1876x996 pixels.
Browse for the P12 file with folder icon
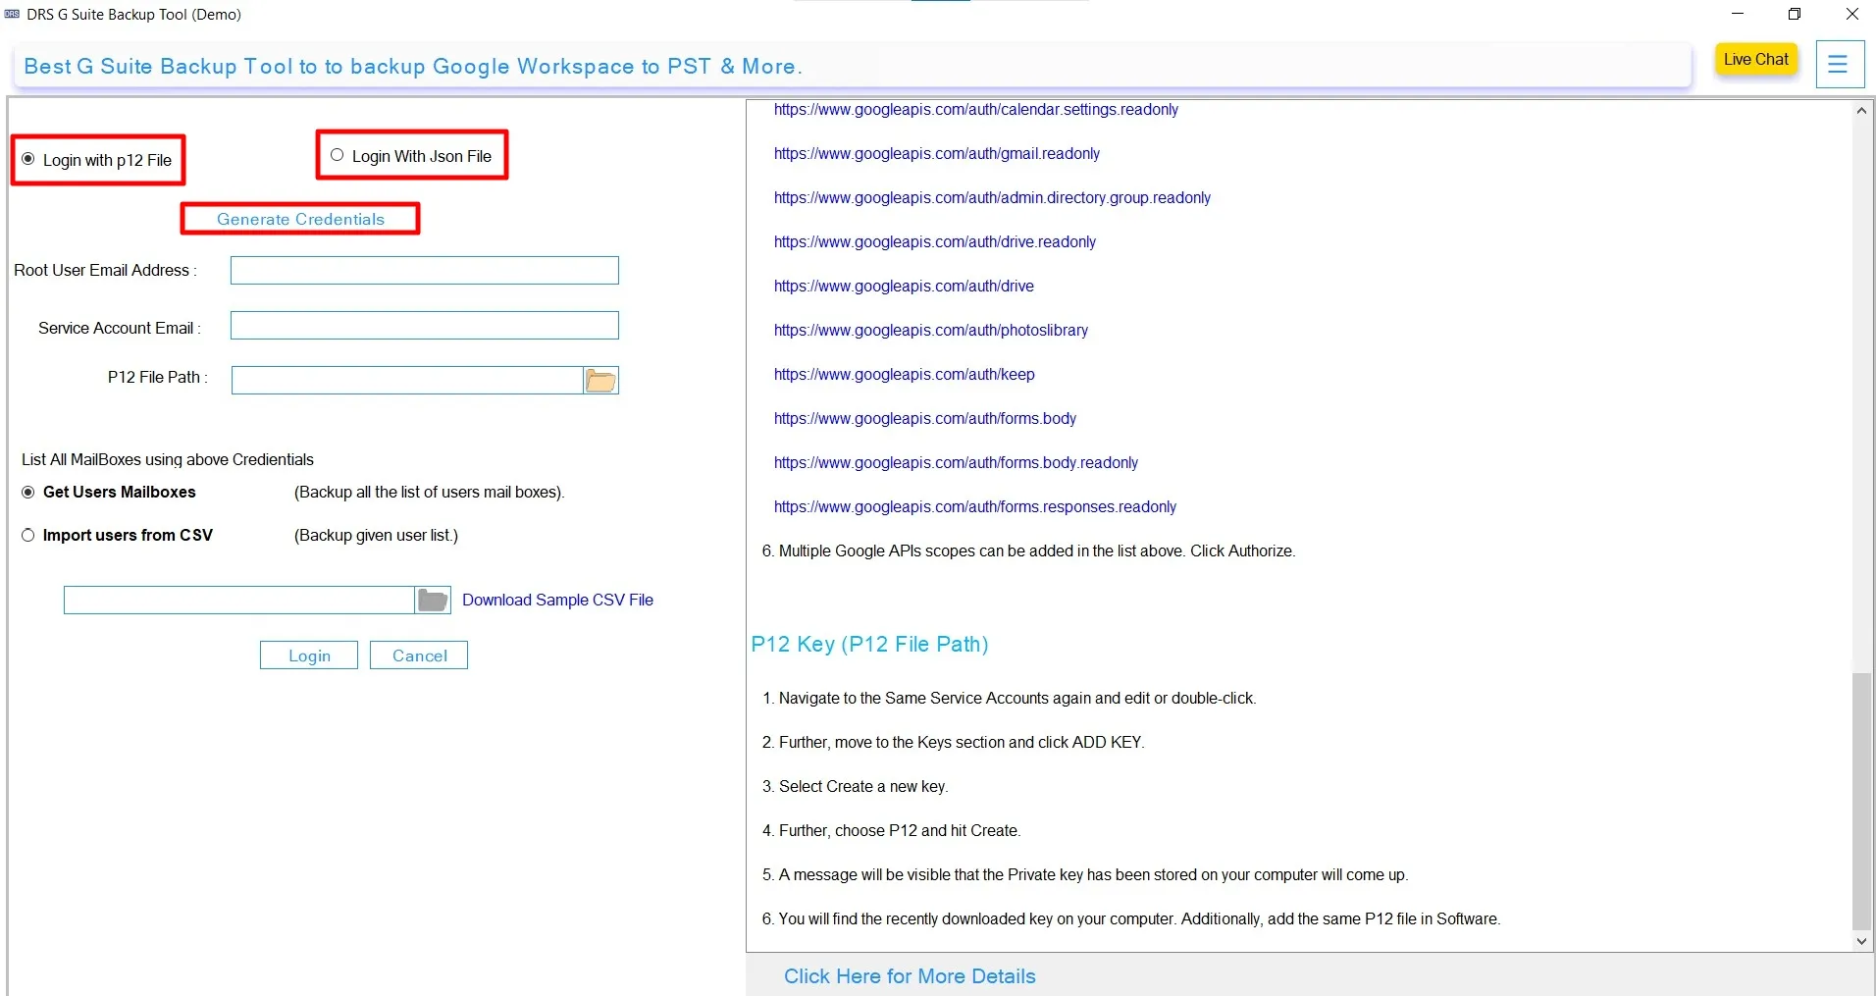(x=600, y=381)
